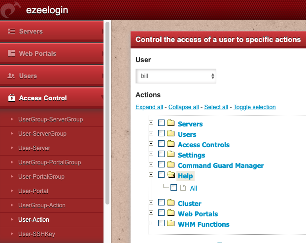Select User-Portal in sidebar

(x=52, y=191)
